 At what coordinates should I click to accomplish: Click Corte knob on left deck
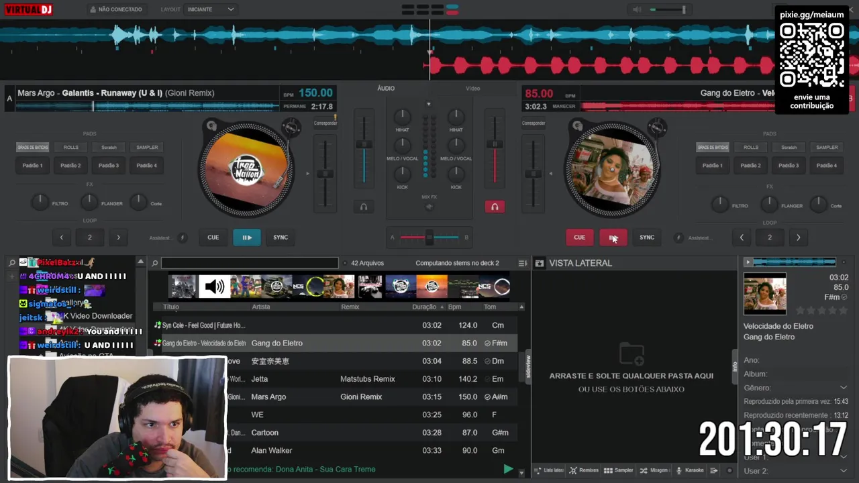tap(138, 202)
